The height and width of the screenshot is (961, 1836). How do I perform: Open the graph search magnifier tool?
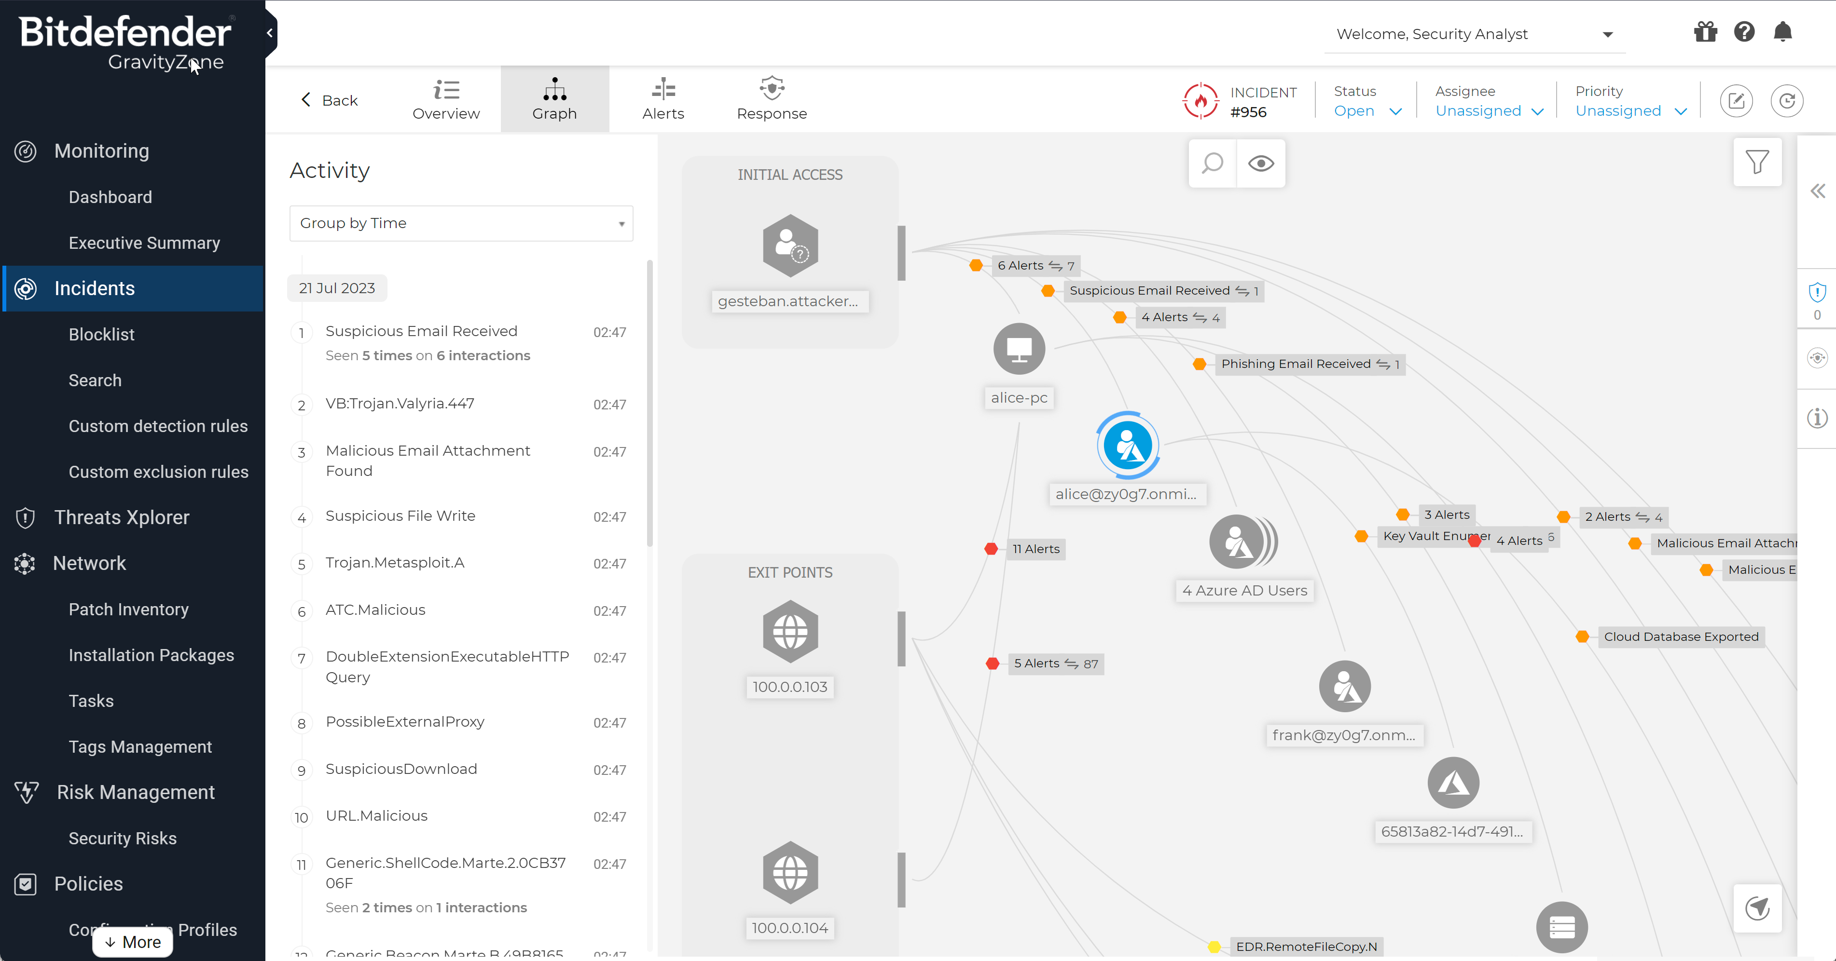pos(1213,164)
